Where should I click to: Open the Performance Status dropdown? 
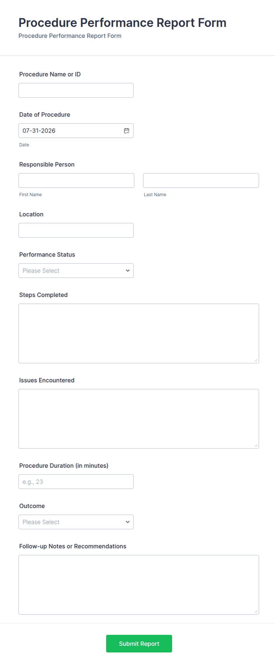(76, 271)
